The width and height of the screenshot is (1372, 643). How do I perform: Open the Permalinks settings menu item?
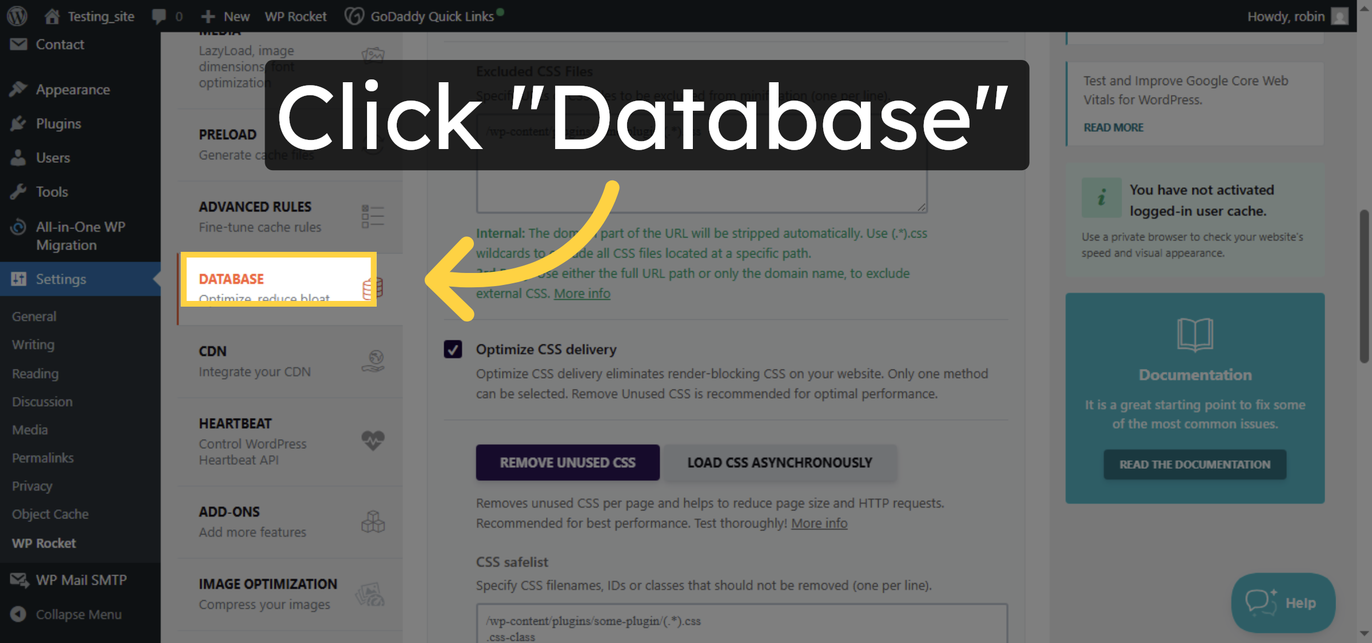coord(42,457)
